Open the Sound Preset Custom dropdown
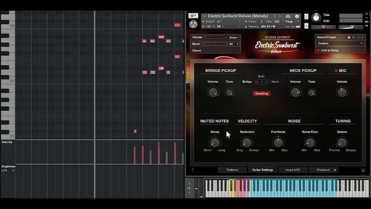 (x=340, y=44)
